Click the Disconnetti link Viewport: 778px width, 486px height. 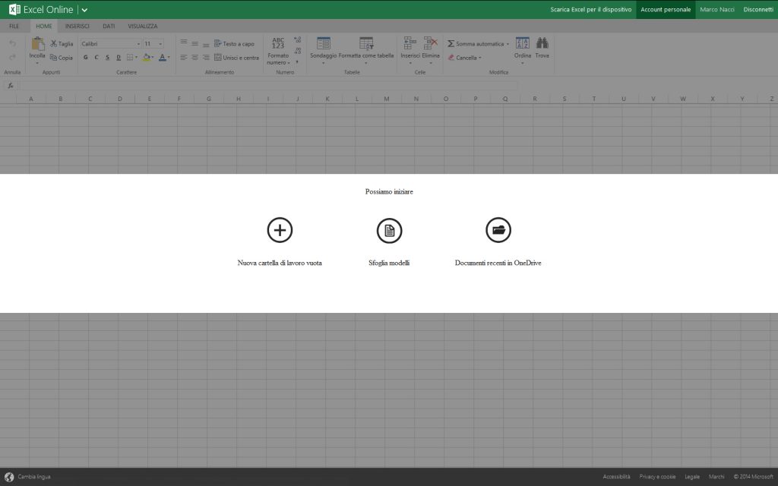click(757, 10)
